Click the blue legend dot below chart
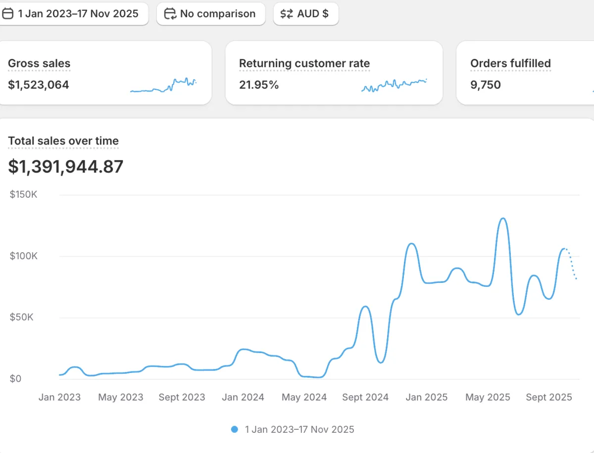 (x=235, y=429)
